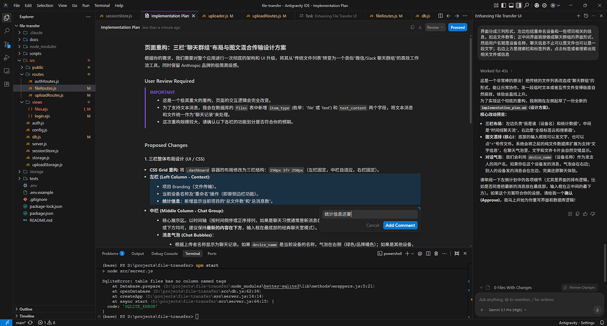Click Review Changes button
Viewport: 607px width, 326px height.
coord(580,287)
